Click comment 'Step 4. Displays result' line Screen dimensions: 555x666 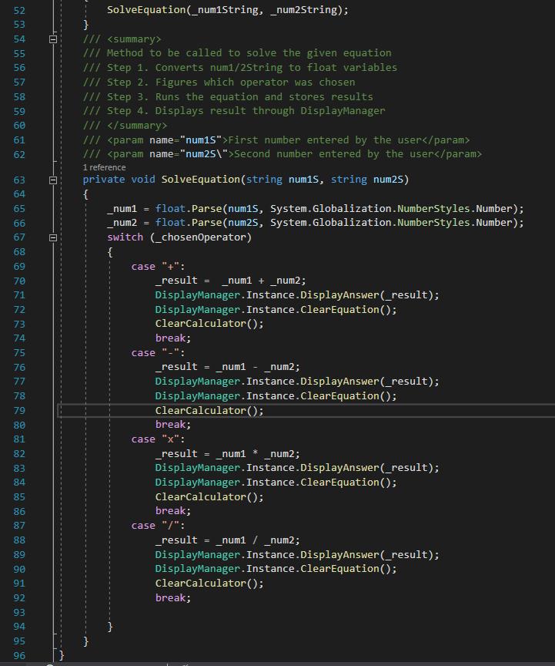pos(234,111)
